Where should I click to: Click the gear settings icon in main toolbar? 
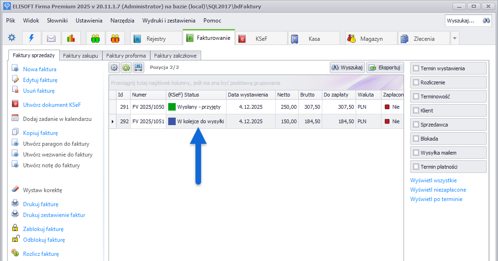(12, 38)
